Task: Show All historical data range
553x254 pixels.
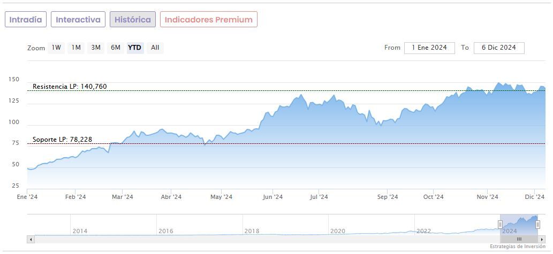Action: click(155, 48)
